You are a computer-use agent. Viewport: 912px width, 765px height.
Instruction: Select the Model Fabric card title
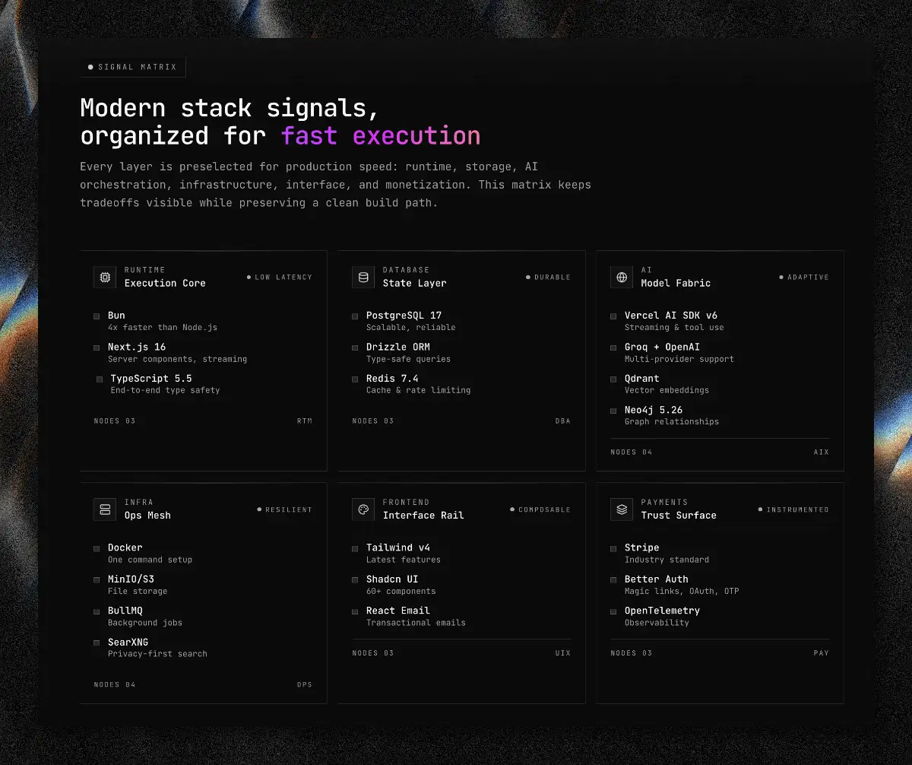[676, 283]
